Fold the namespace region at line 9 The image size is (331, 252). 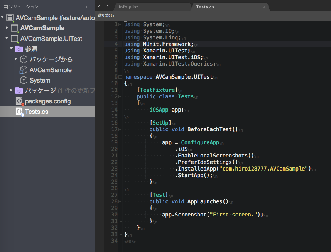point(120,77)
